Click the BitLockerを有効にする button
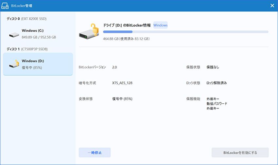 point(240,153)
